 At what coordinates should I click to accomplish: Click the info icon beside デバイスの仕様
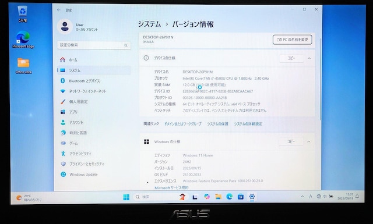[146, 58]
